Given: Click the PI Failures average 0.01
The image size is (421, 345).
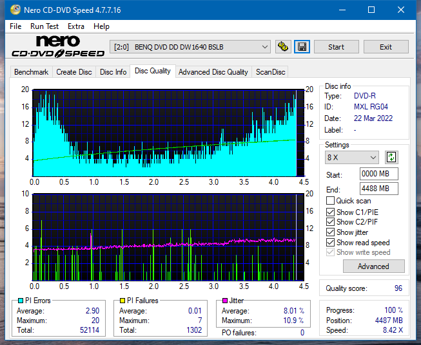Looking at the screenshot, I should click(195, 311).
